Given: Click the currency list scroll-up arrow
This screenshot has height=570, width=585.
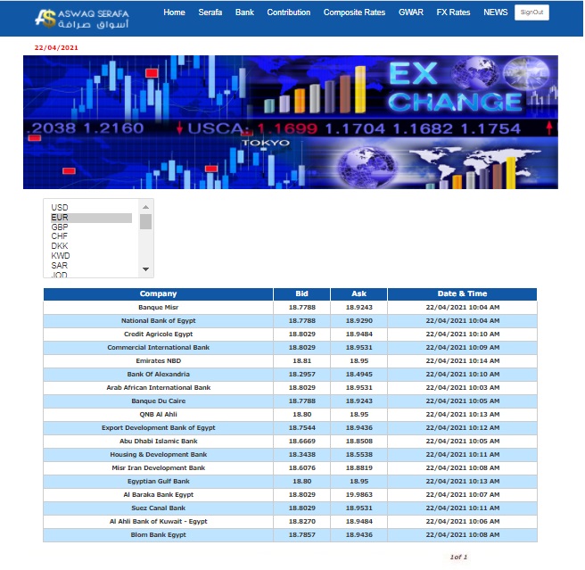Looking at the screenshot, I should click(146, 207).
